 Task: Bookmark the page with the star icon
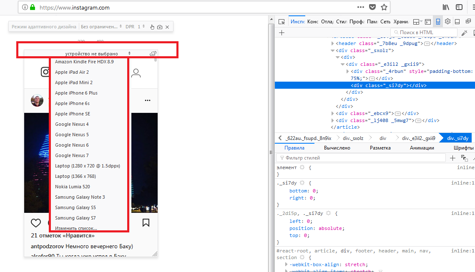click(384, 7)
